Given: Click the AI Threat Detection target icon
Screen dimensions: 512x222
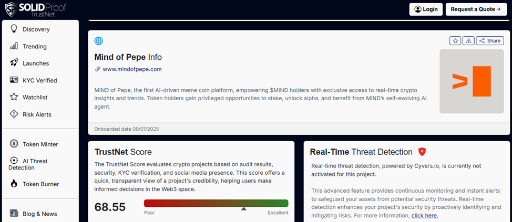Looking at the screenshot, I should coord(14,161).
